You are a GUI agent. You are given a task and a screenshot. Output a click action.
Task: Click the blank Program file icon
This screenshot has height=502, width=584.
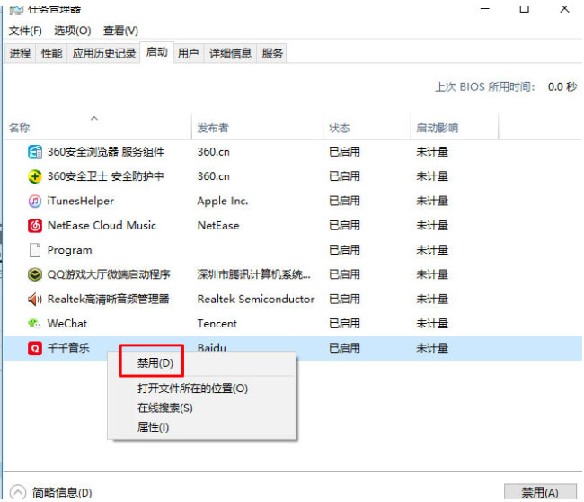pos(35,250)
